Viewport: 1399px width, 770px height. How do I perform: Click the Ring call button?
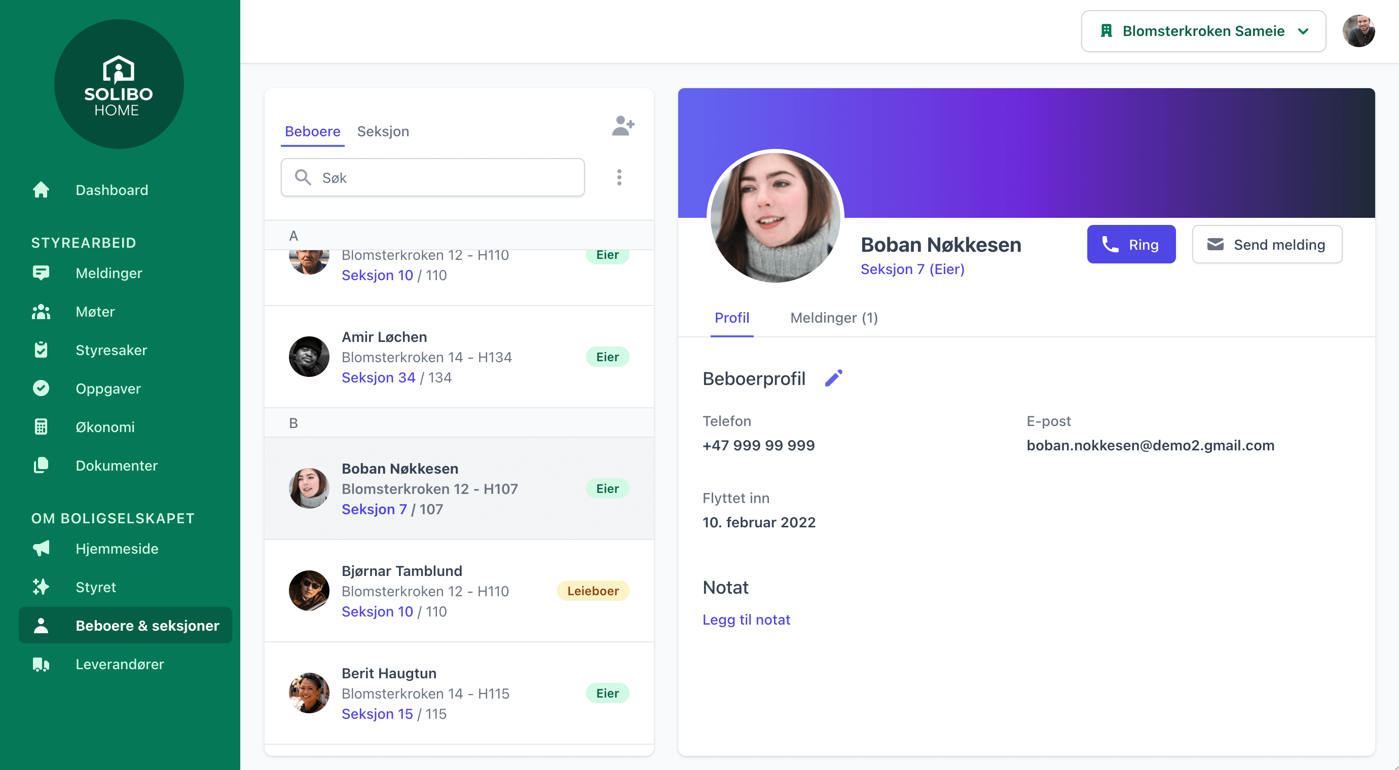tap(1131, 244)
